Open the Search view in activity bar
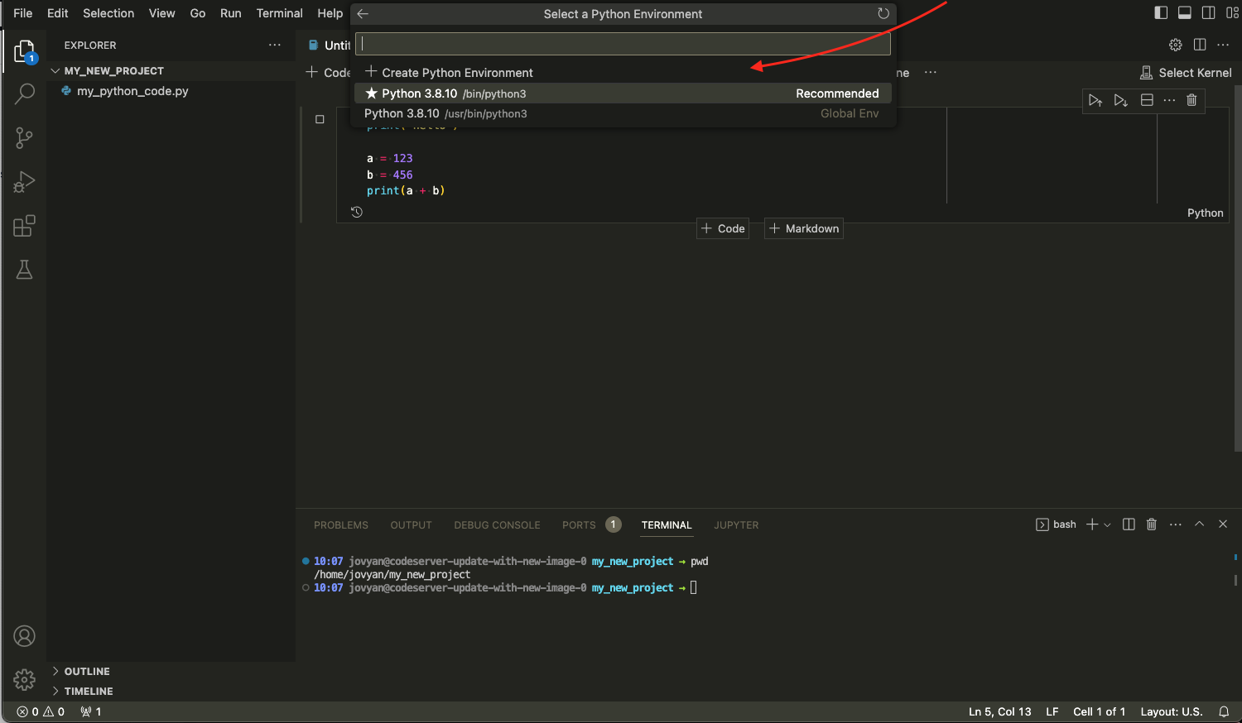 click(x=25, y=93)
